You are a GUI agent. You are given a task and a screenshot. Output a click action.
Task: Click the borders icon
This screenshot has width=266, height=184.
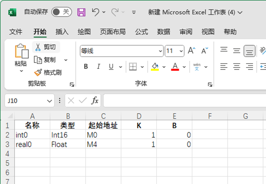tap(133, 66)
